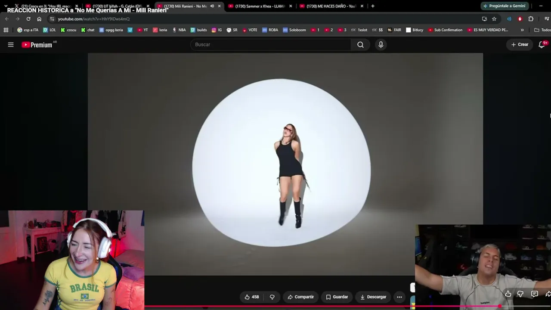The height and width of the screenshot is (310, 551).
Task: Close the ME HACES DAÑO tab
Action: [362, 6]
